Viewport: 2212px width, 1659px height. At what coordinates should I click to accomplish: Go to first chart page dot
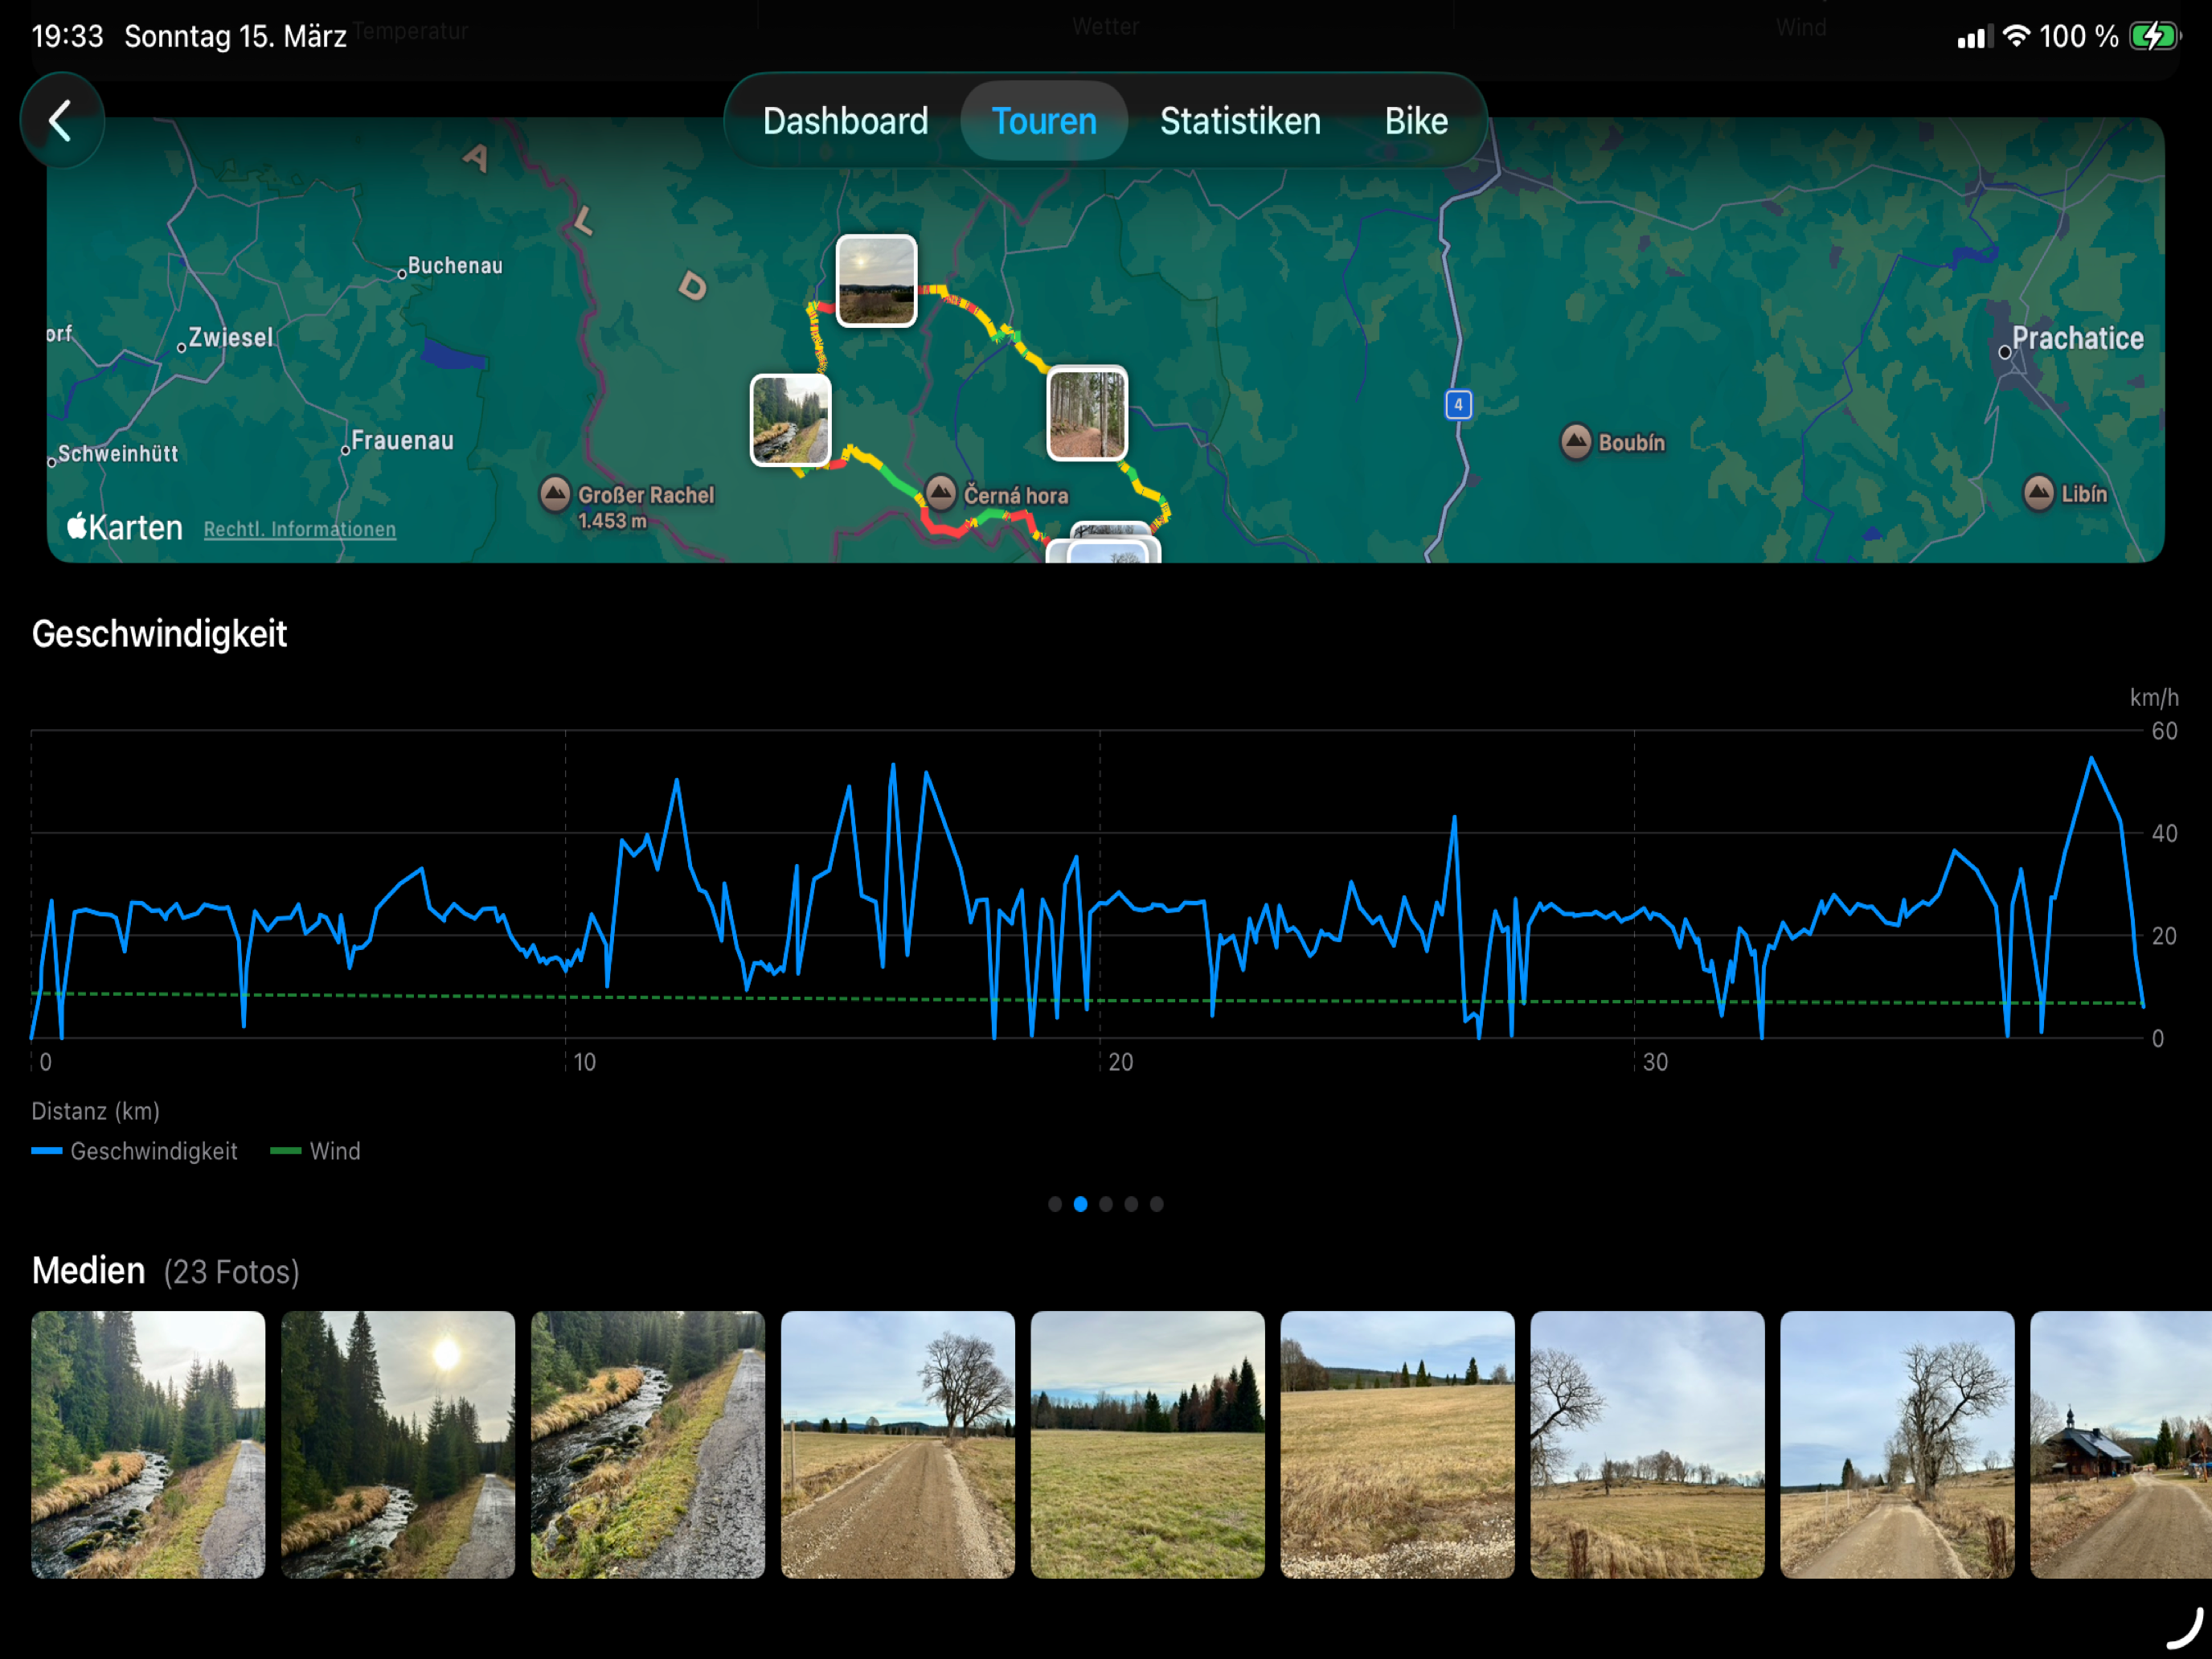pyautogui.click(x=1055, y=1204)
